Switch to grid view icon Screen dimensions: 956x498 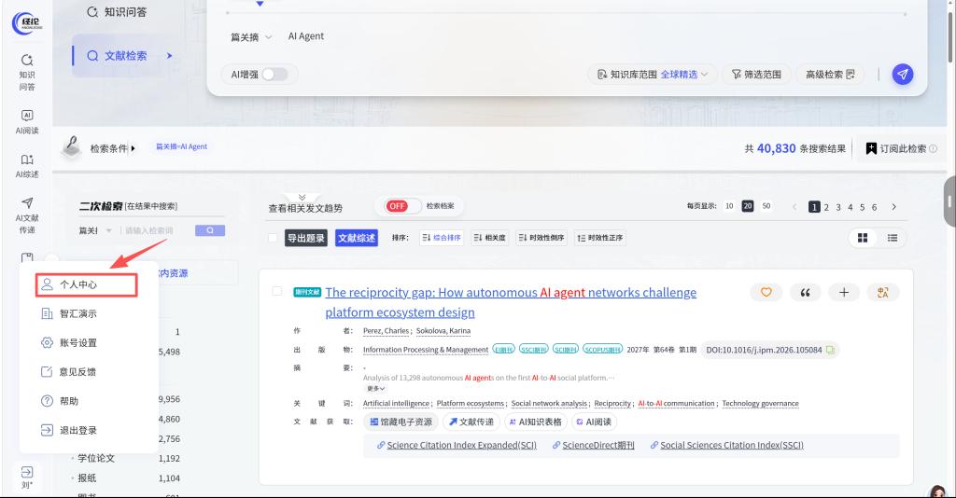[862, 238]
